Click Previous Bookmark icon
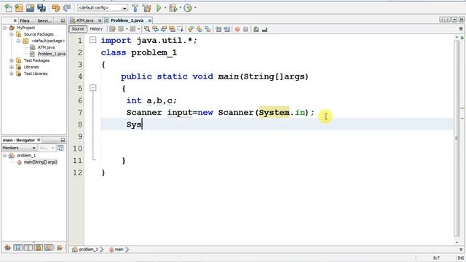This screenshot has height=262, width=466. click(191, 29)
